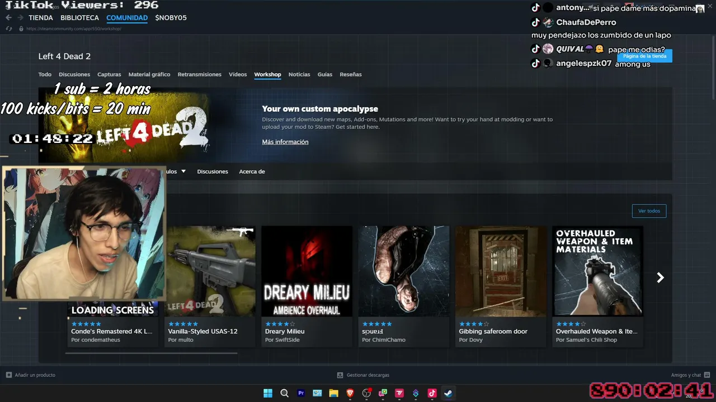Image resolution: width=716 pixels, height=402 pixels.
Task: Click the Conde's Remastered 4K title
Action: point(112,331)
